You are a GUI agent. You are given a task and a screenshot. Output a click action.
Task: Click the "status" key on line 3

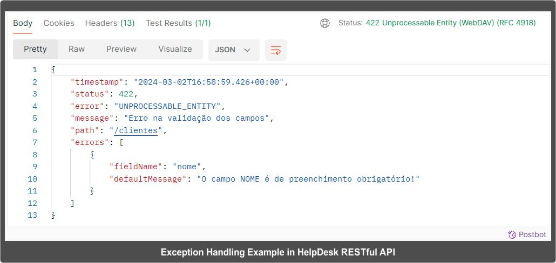90,94
